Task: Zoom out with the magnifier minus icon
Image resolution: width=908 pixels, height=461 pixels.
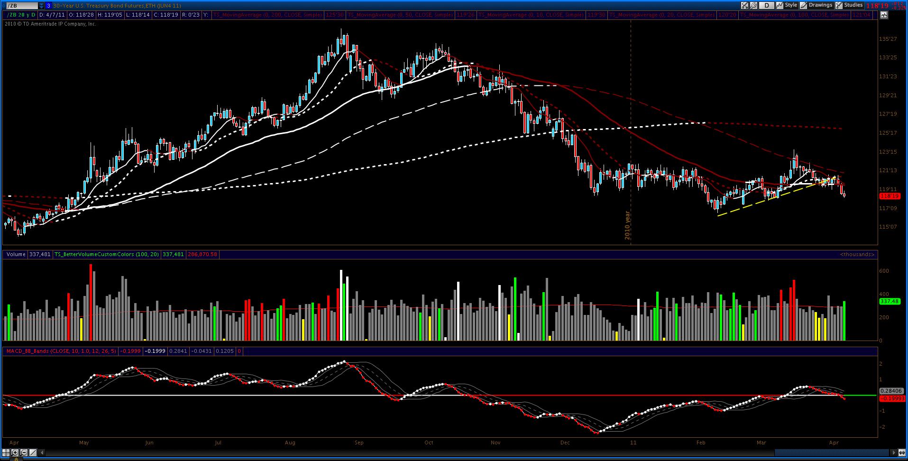Action: (x=24, y=452)
